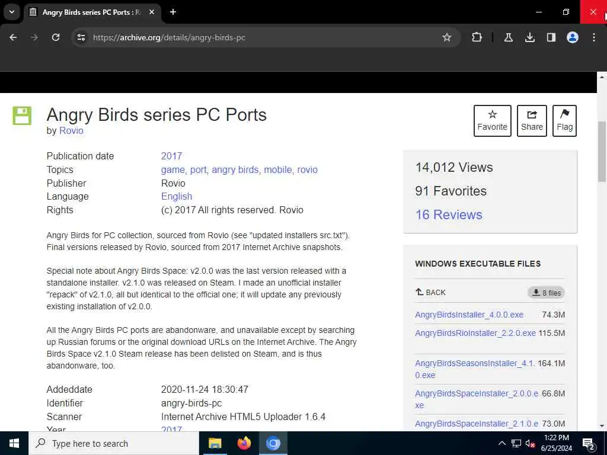Click the scrollbar down arrow
Viewport: 607px width, 455px height.
coord(602,426)
